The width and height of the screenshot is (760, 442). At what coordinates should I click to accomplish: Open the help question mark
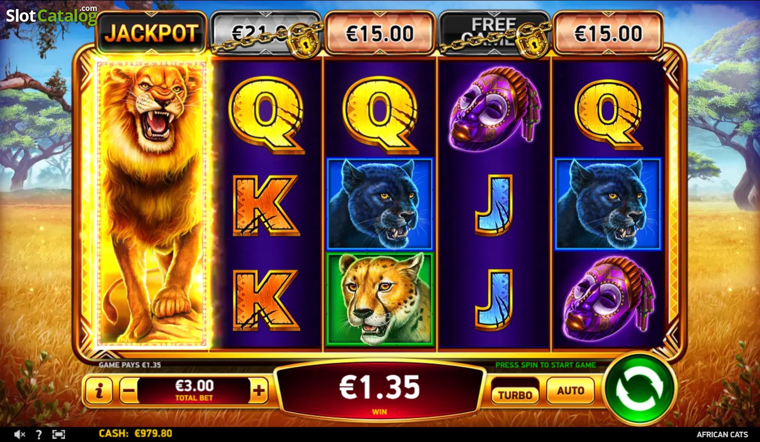(39, 434)
